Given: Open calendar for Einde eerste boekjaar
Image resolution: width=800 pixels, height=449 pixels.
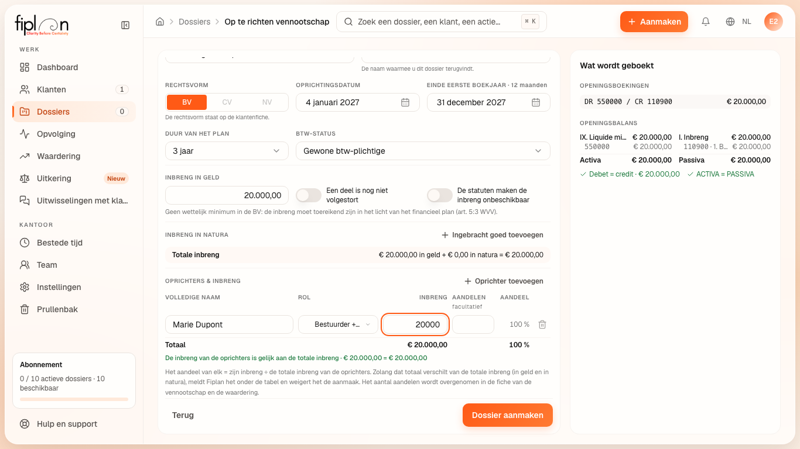Looking at the screenshot, I should pyautogui.click(x=536, y=102).
